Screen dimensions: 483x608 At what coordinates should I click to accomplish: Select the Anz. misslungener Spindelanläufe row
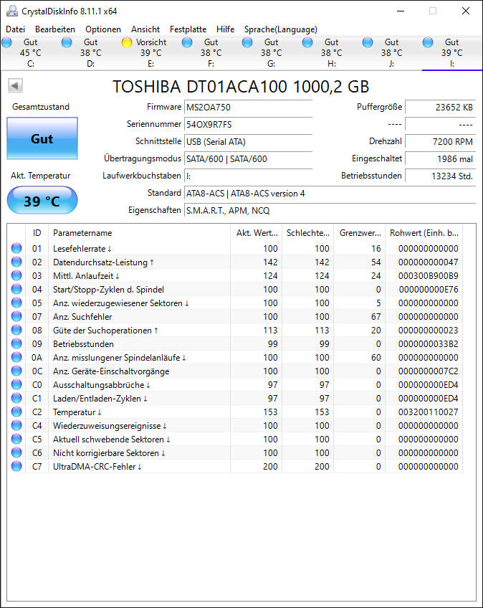[235, 357]
